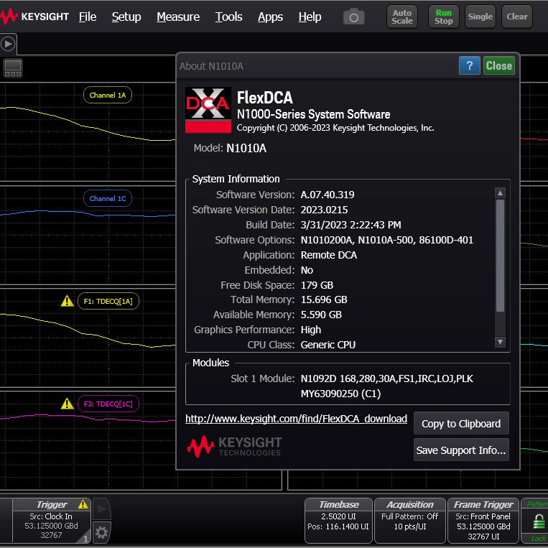Image resolution: width=548 pixels, height=548 pixels.
Task: Click Save Support Info button
Action: [x=461, y=450]
